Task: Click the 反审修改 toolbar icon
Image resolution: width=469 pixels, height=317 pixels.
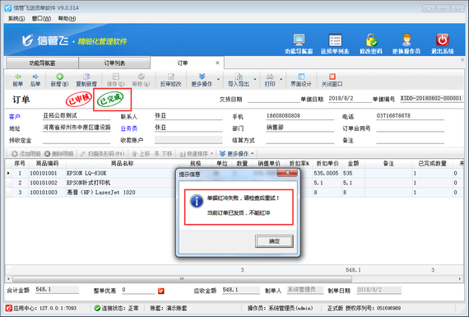Action: coord(171,77)
